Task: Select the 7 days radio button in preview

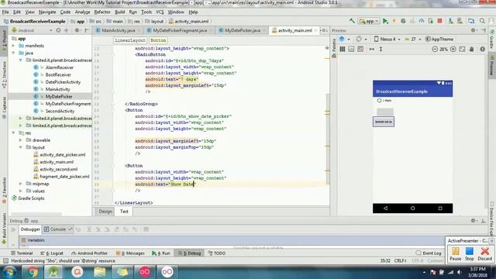Action: [x=379, y=101]
